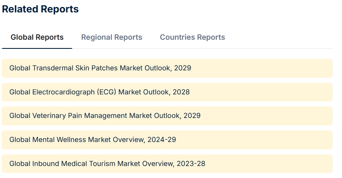Screen dimensions: 342x178
Task: Switch to the Regional Reports tab
Action: (x=111, y=37)
